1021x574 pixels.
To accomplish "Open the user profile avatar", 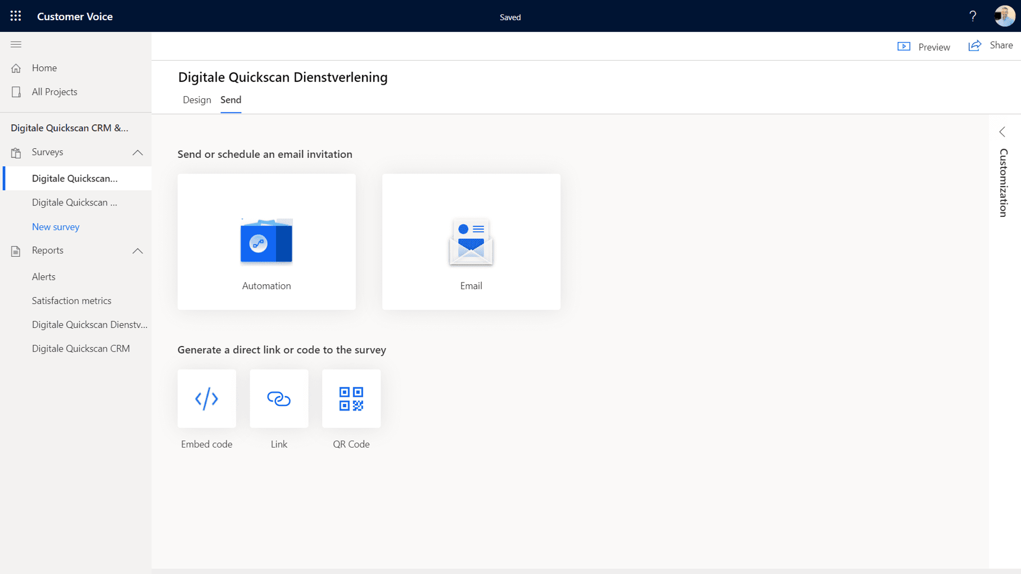I will click(1004, 16).
